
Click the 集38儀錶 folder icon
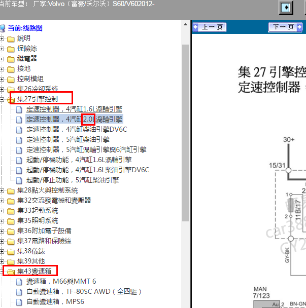coord(11,251)
